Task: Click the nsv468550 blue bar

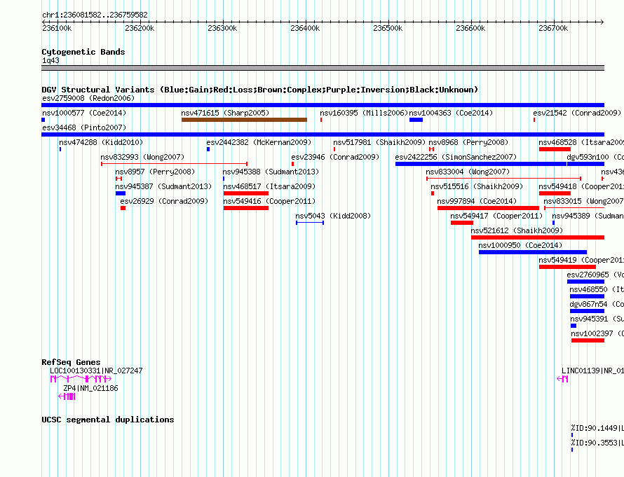Action: click(x=587, y=296)
